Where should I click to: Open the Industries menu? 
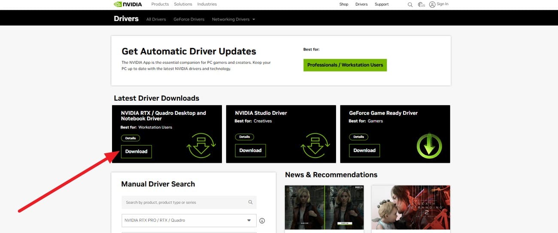(207, 4)
